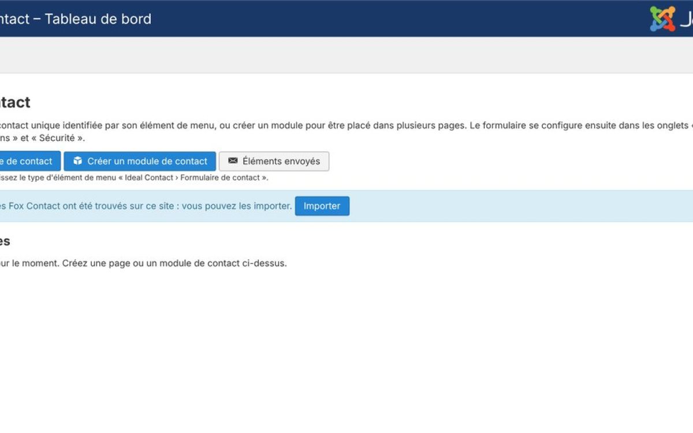Click the blue 'Importer' button
The height and width of the screenshot is (433, 693).
322,206
